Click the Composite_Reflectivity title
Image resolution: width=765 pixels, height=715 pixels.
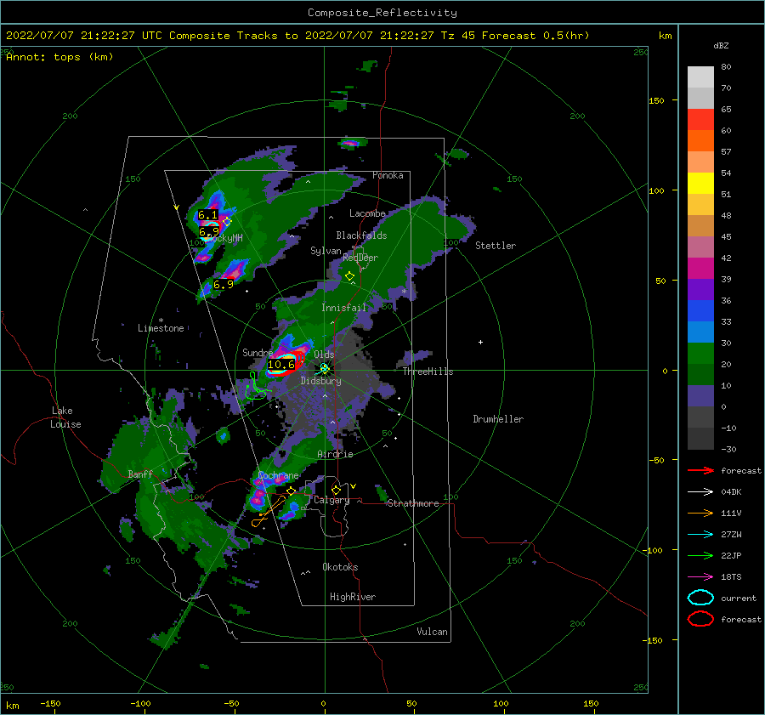[x=382, y=13]
